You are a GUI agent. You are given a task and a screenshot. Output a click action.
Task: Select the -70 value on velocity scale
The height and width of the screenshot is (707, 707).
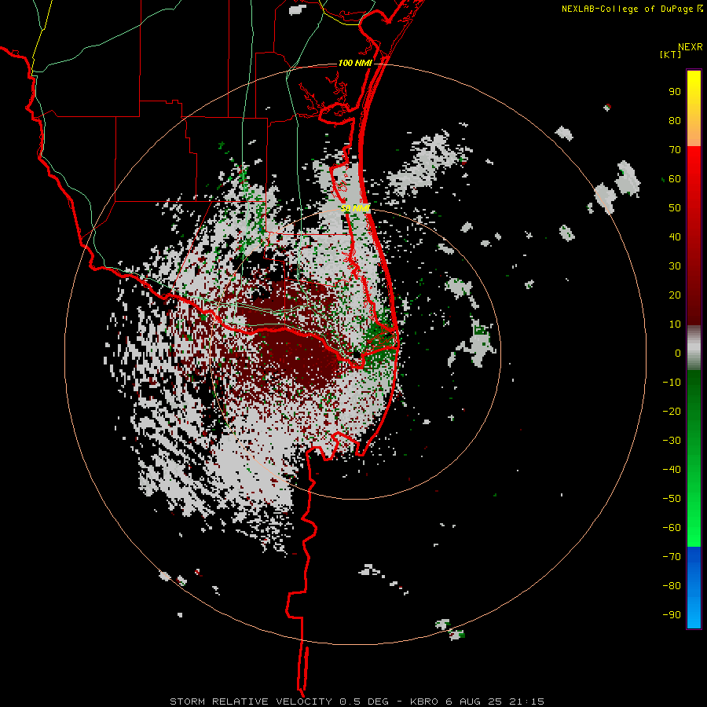(x=672, y=557)
